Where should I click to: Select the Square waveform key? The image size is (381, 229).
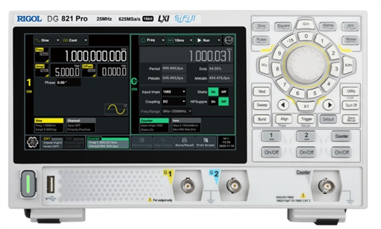coord(283,26)
